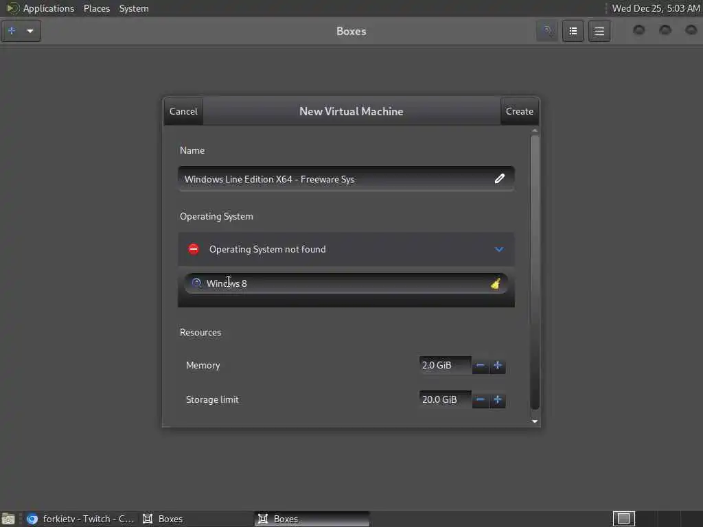Click the scrollbar up arrow in dialog
The image size is (703, 527).
[534, 130]
